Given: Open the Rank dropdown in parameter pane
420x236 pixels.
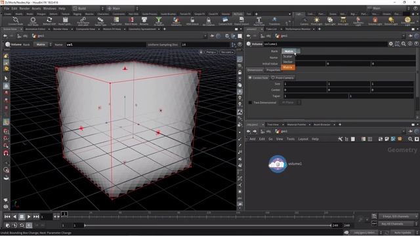Looking at the screenshot, I should click(x=291, y=51).
